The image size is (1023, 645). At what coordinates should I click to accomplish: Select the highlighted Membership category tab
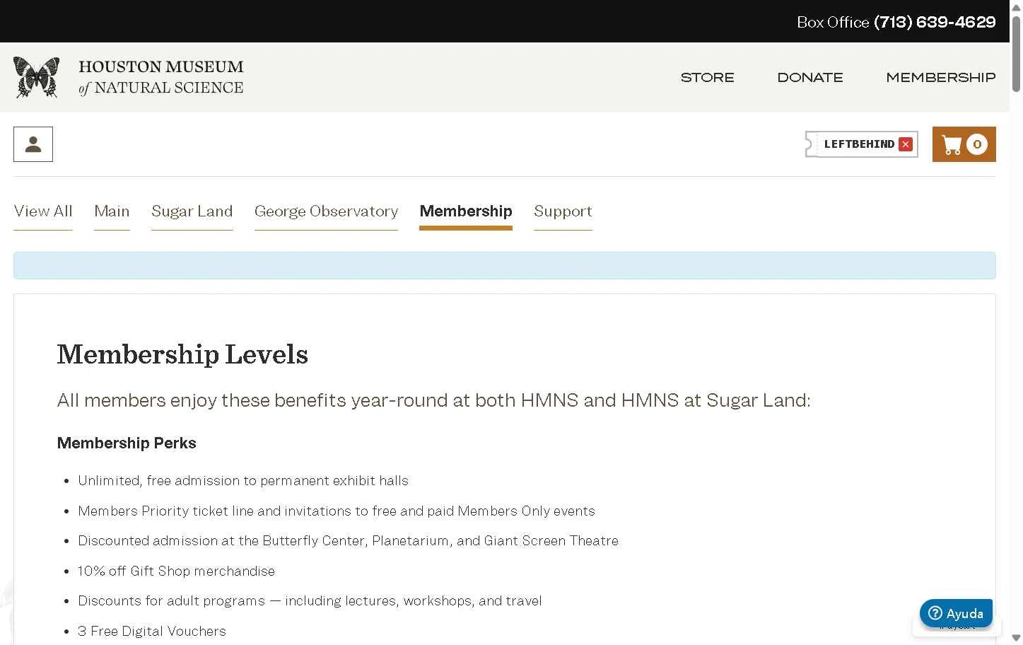pyautogui.click(x=465, y=211)
